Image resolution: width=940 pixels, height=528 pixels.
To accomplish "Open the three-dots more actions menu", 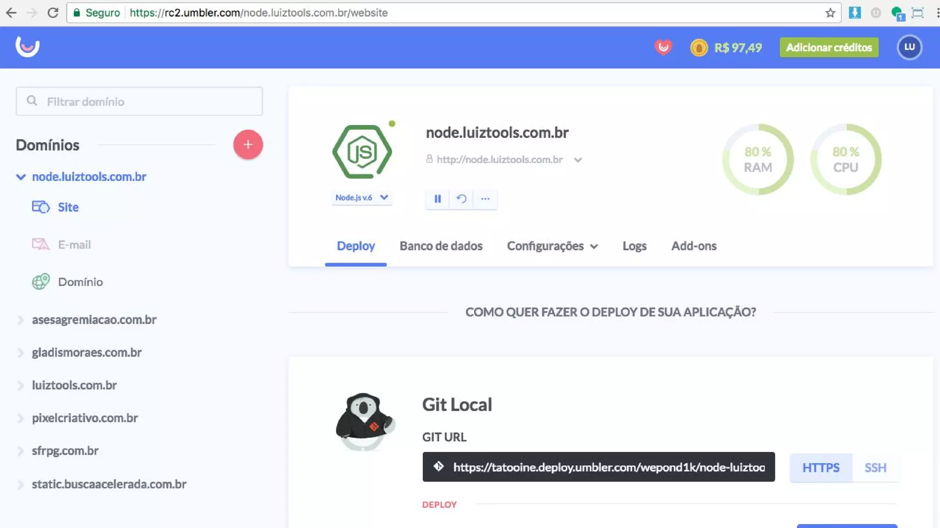I will click(x=485, y=199).
